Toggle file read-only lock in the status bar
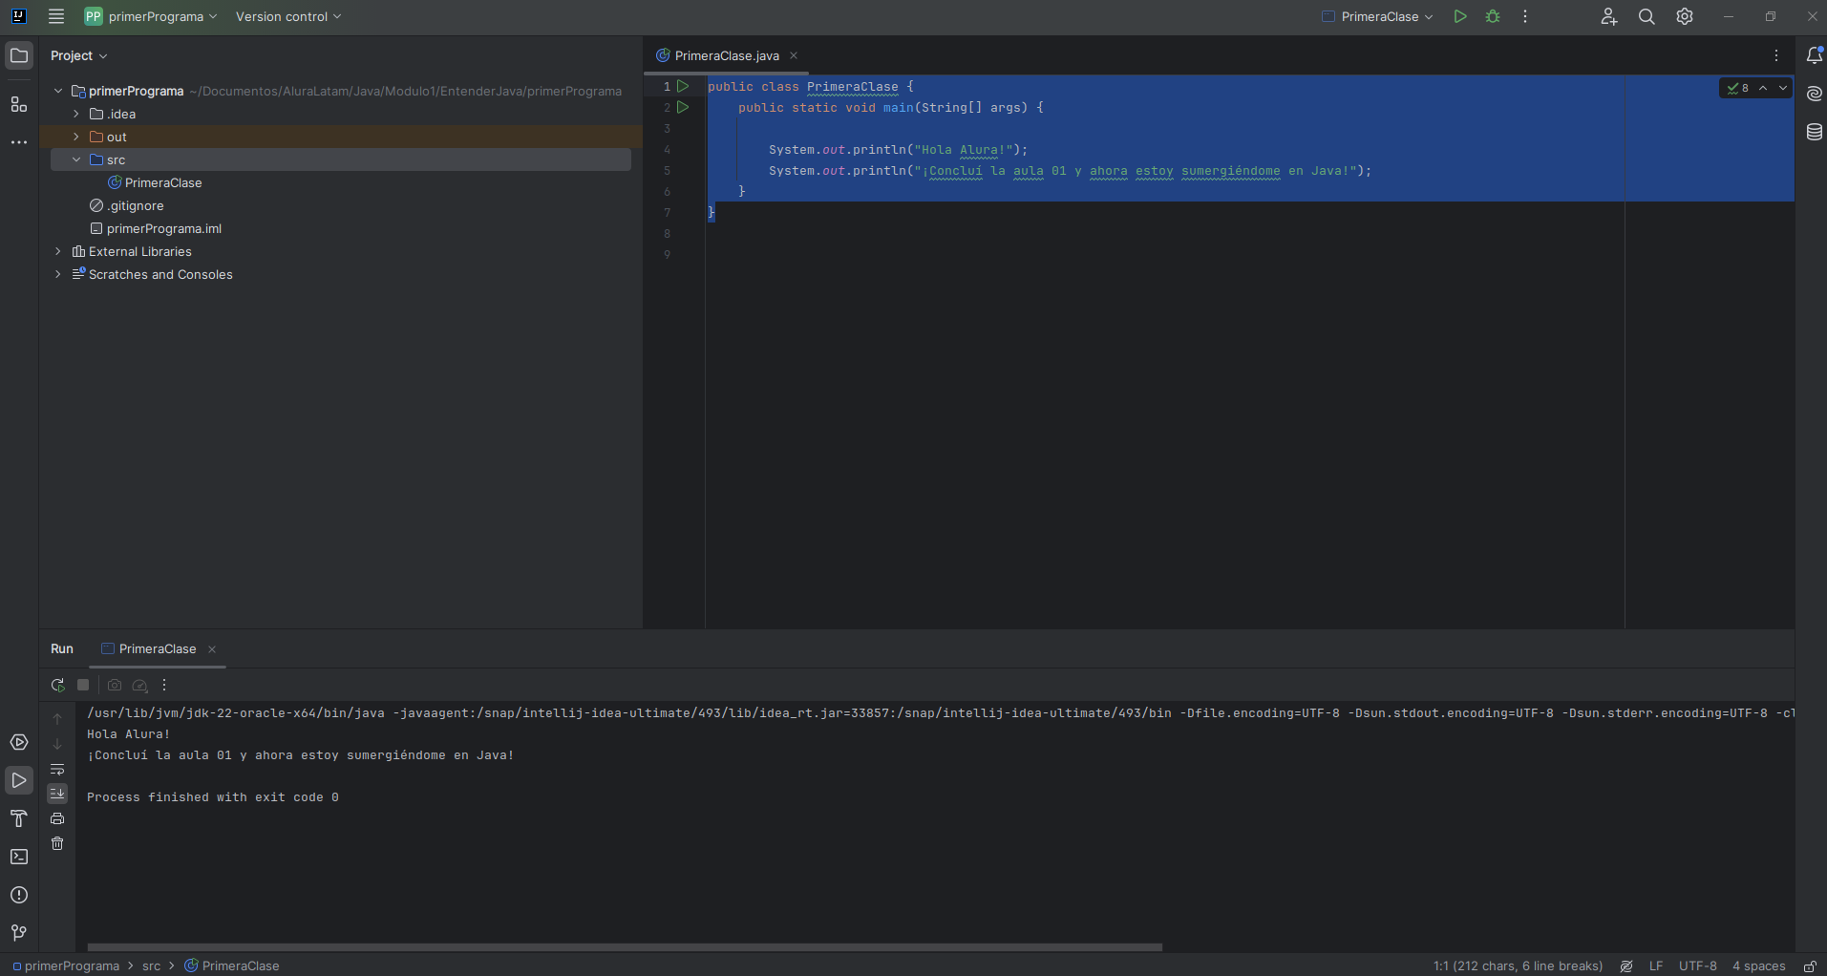The height and width of the screenshot is (976, 1827). [1809, 965]
